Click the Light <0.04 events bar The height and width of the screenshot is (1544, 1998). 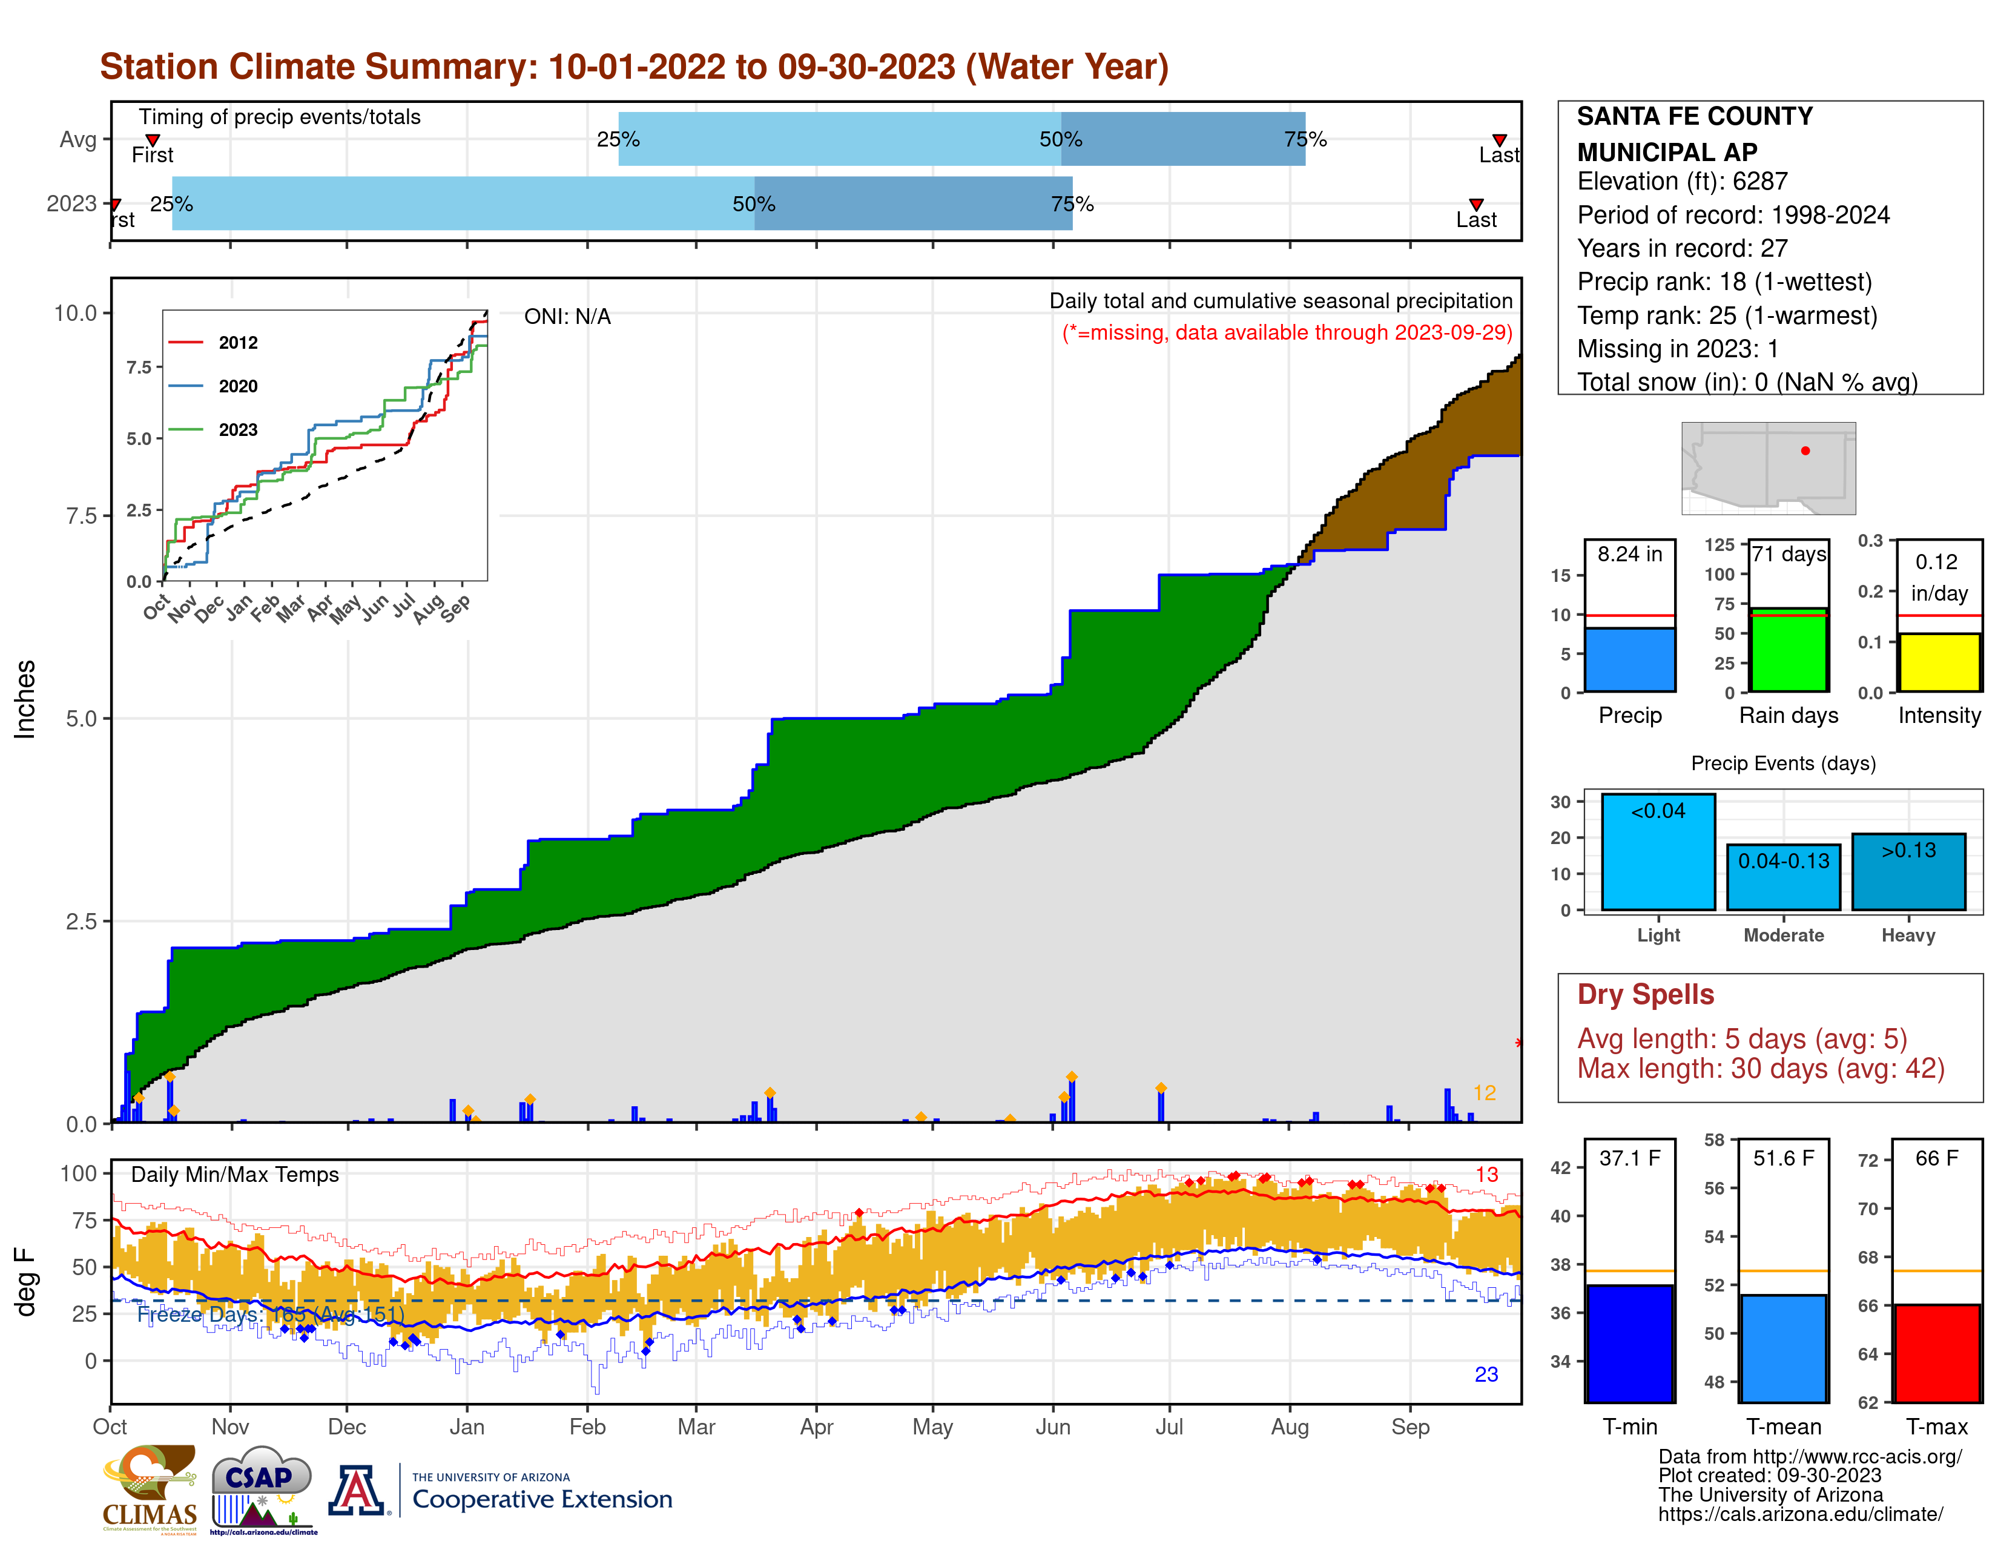click(1658, 851)
